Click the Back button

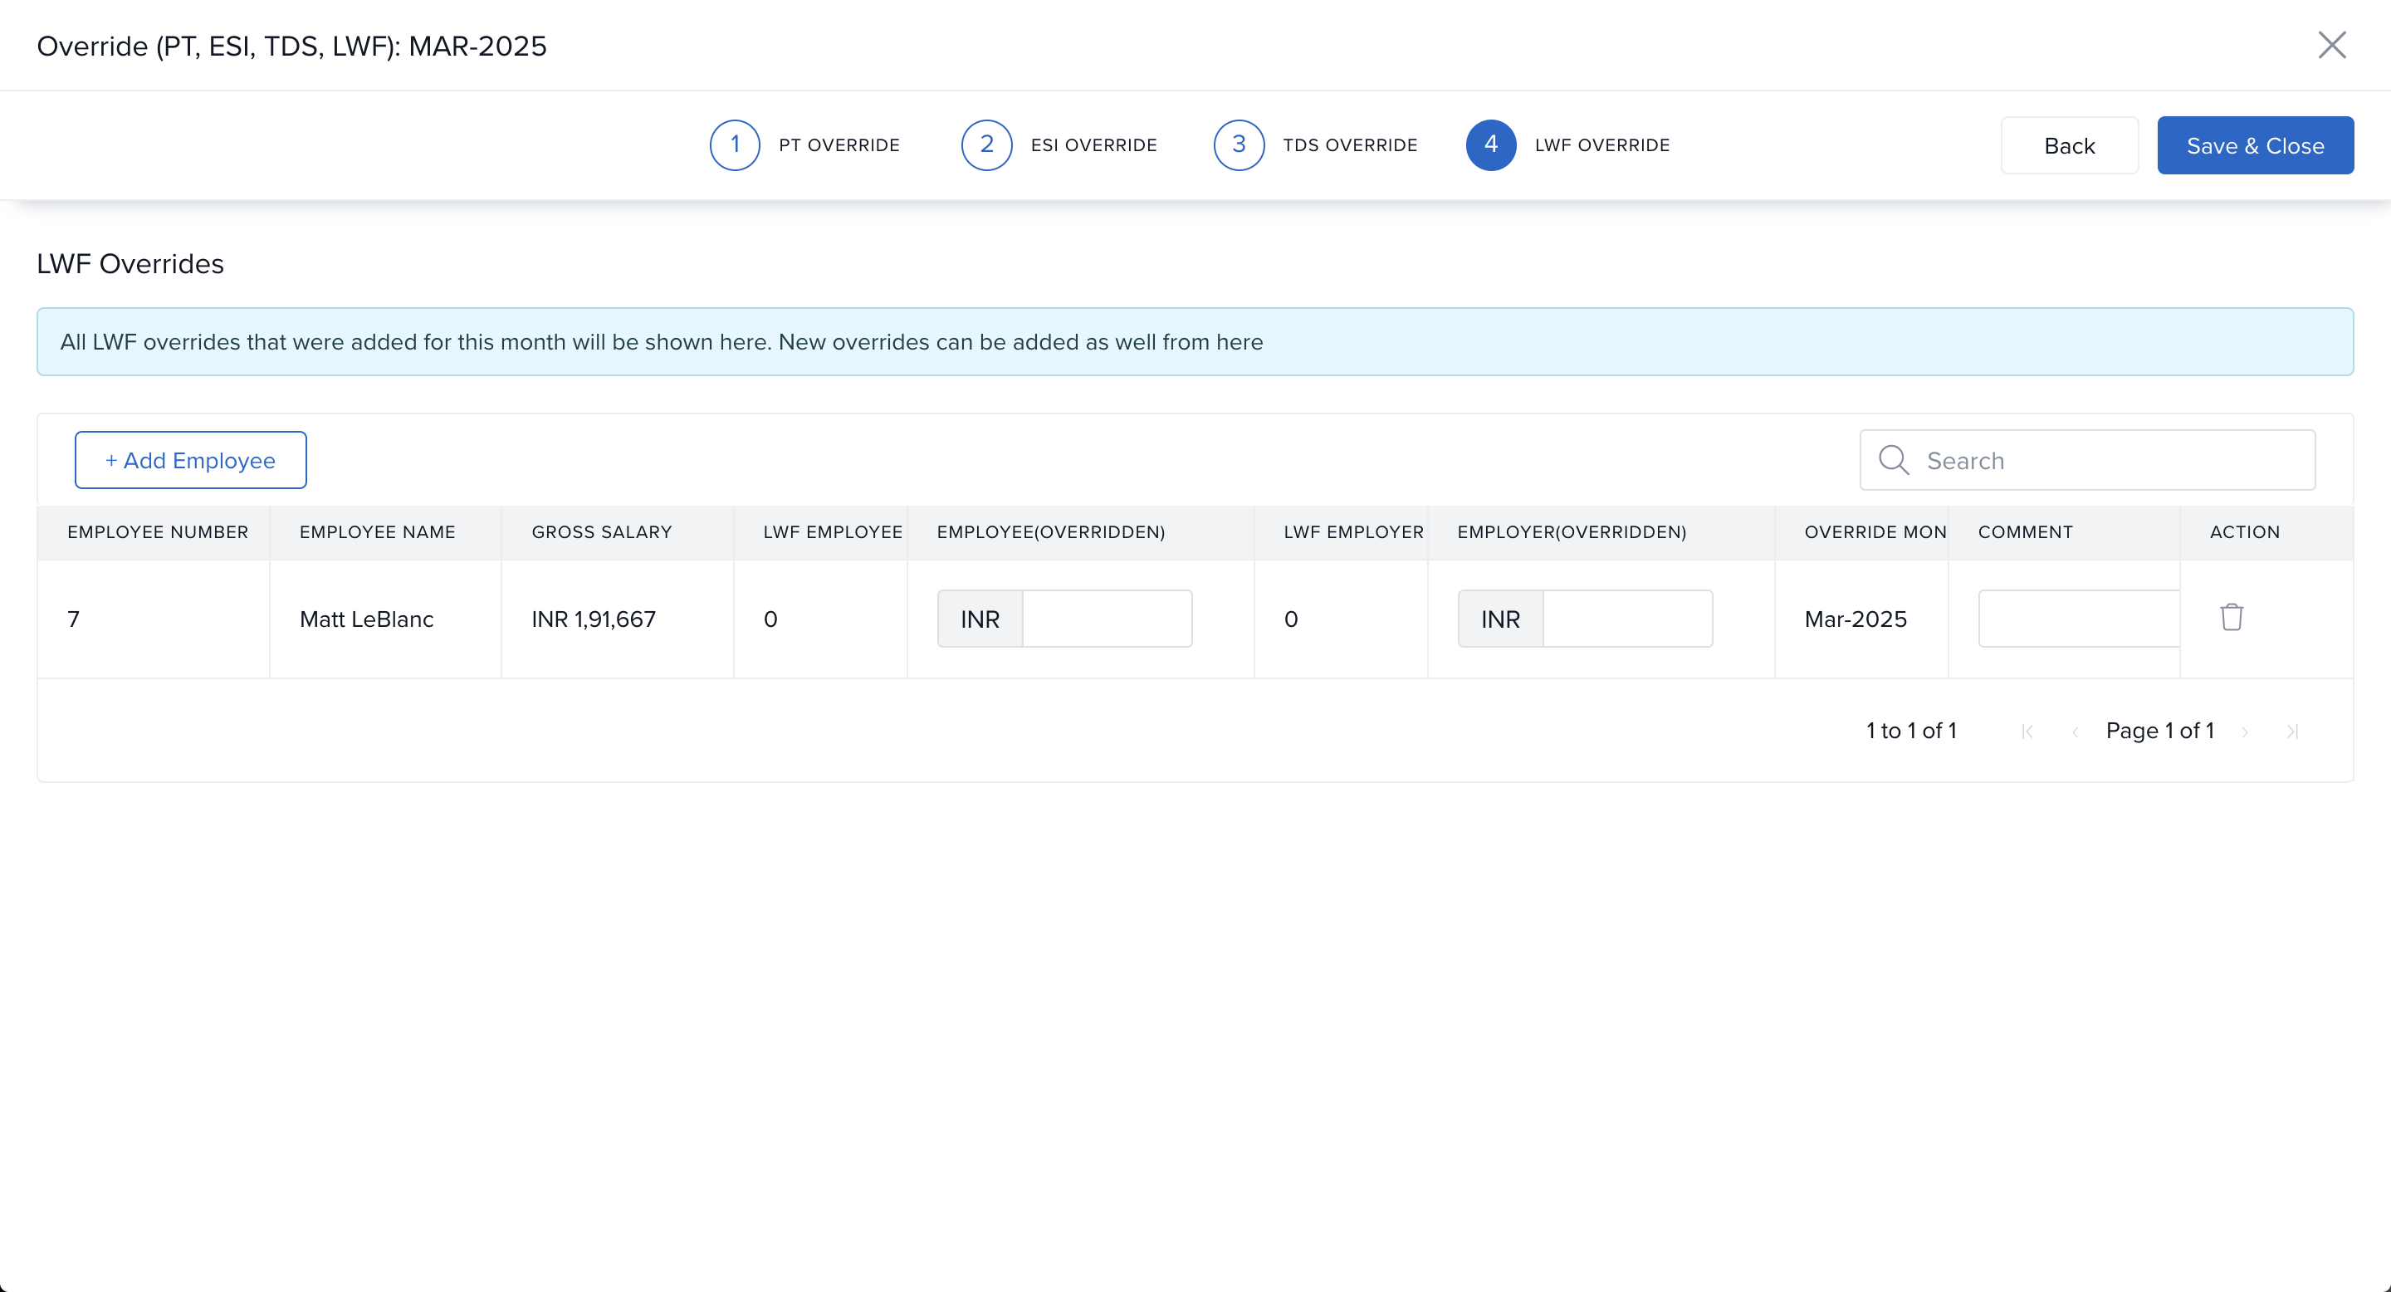(2069, 145)
